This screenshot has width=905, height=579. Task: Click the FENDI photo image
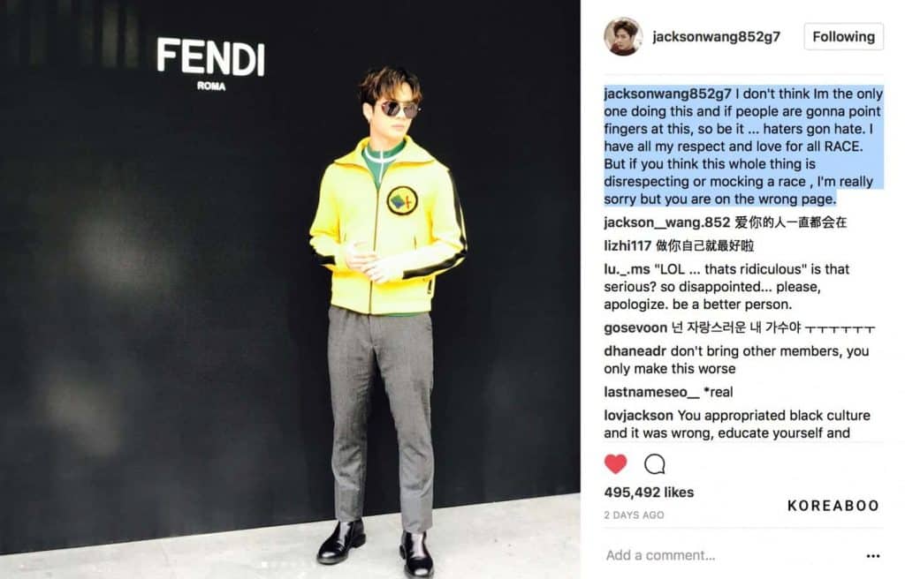[x=290, y=289]
